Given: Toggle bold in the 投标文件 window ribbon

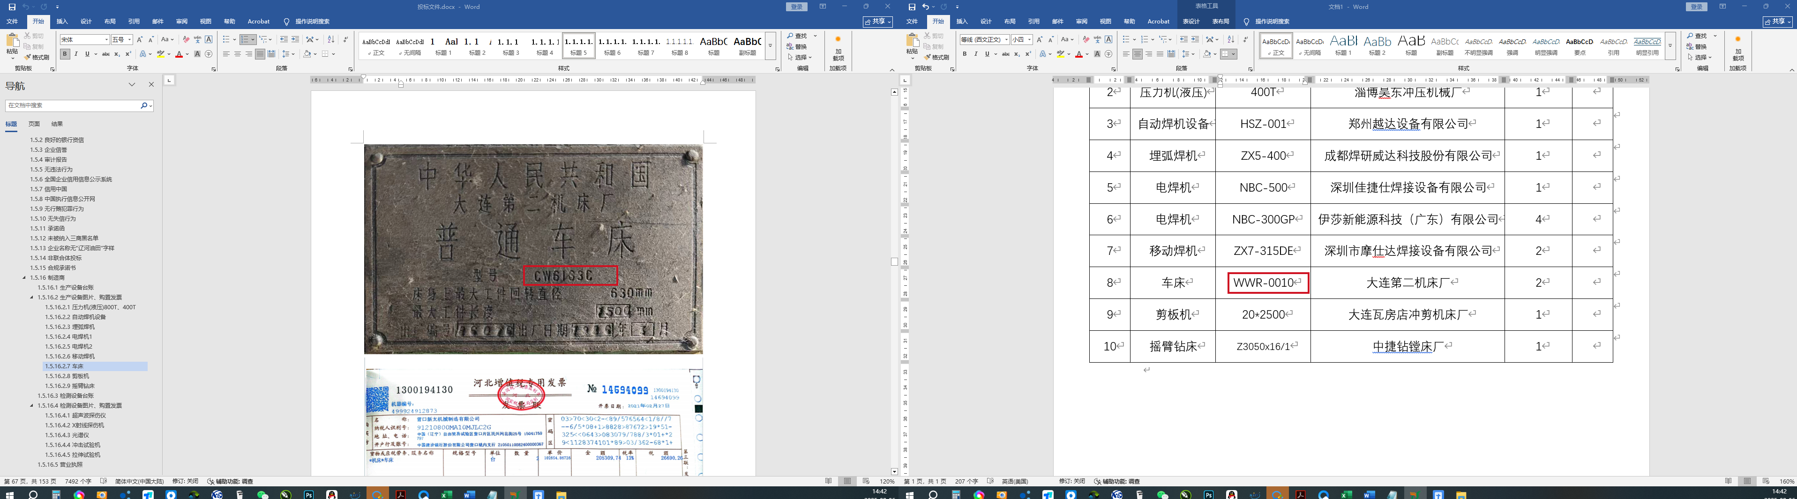Looking at the screenshot, I should coord(65,54).
